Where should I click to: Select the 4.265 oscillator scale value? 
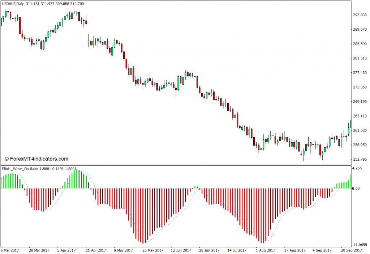(x=357, y=168)
